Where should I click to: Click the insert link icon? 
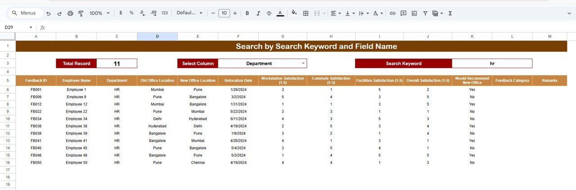click(x=392, y=14)
